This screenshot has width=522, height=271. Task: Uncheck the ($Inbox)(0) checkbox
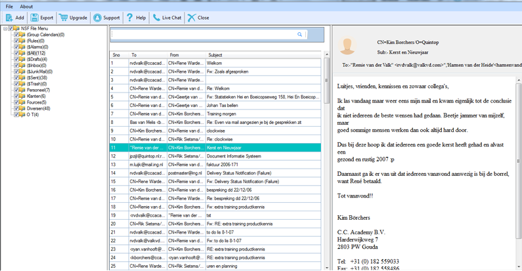pyautogui.click(x=16, y=66)
